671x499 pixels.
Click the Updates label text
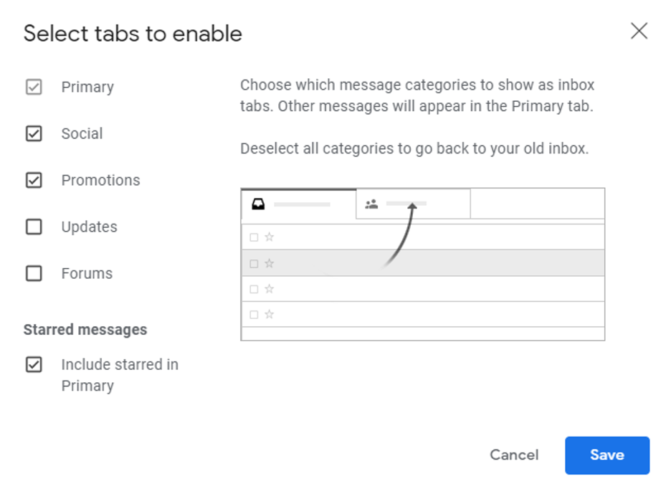(x=89, y=227)
